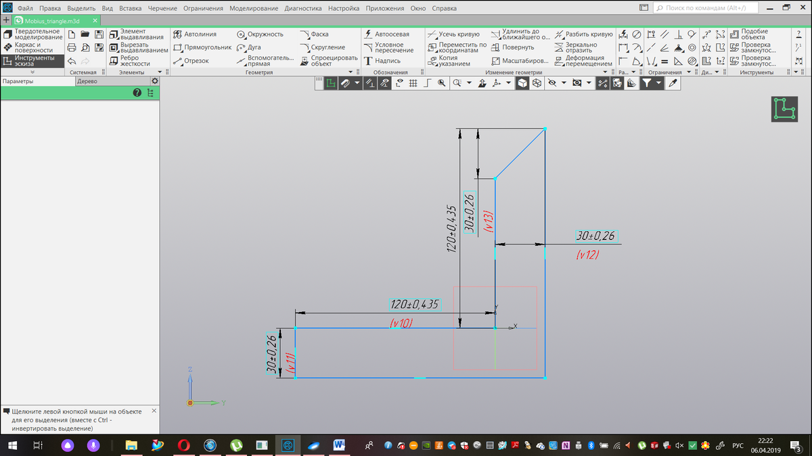Insert text with the Надпись tool
Image resolution: width=812 pixels, height=456 pixels.
coord(382,61)
